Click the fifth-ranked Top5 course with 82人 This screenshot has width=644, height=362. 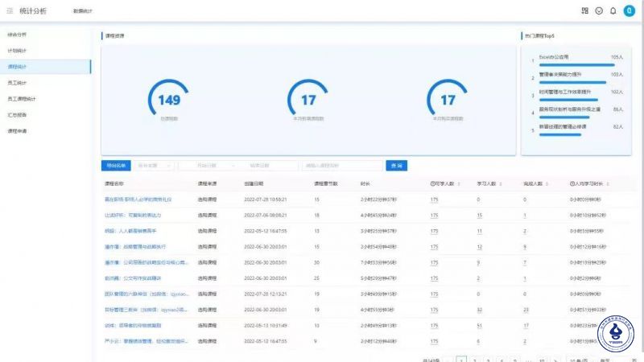pos(563,126)
